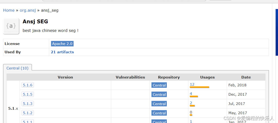
Task: Click the orange usage bar for 5.1.6
Action: [x=199, y=87]
